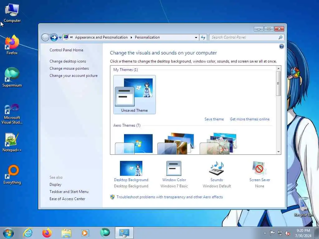319x239 pixels.
Task: Select the Everything desktop shortcut
Action: [x=12, y=174]
